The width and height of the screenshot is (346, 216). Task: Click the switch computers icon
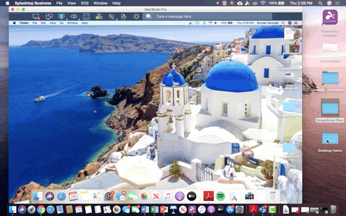point(49,17)
